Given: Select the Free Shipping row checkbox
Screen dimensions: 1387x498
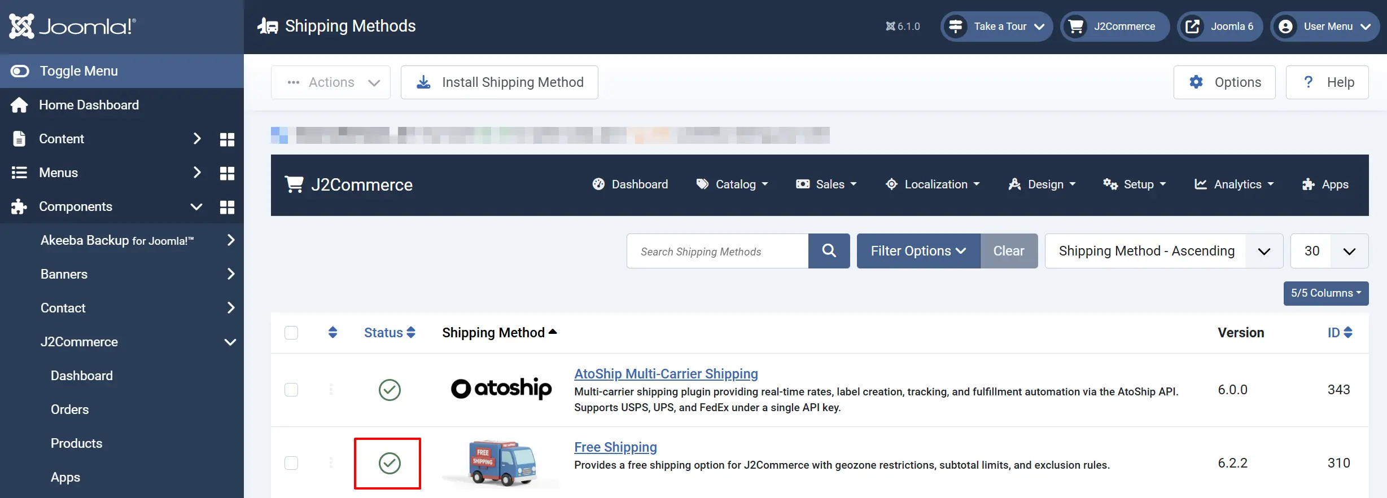Looking at the screenshot, I should [291, 463].
